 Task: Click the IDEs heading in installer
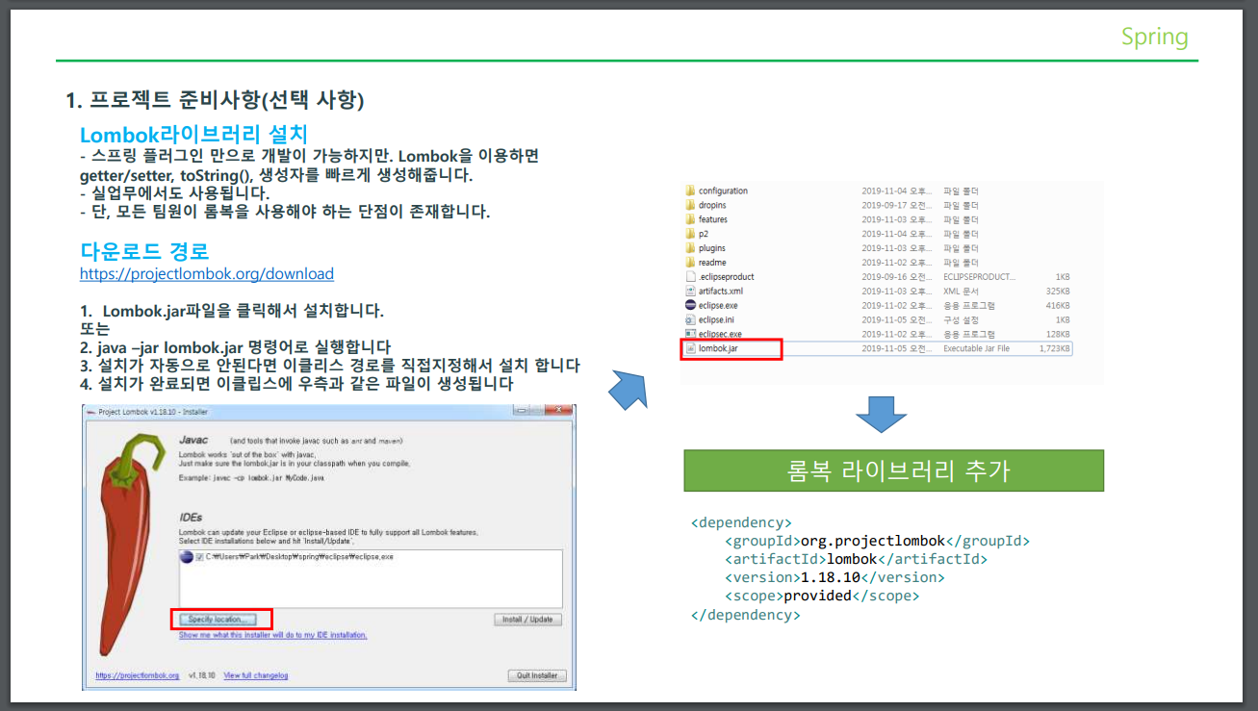[x=190, y=518]
